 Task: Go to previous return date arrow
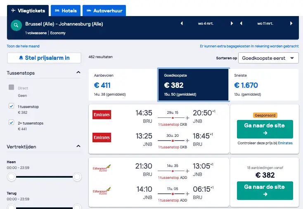241,23
